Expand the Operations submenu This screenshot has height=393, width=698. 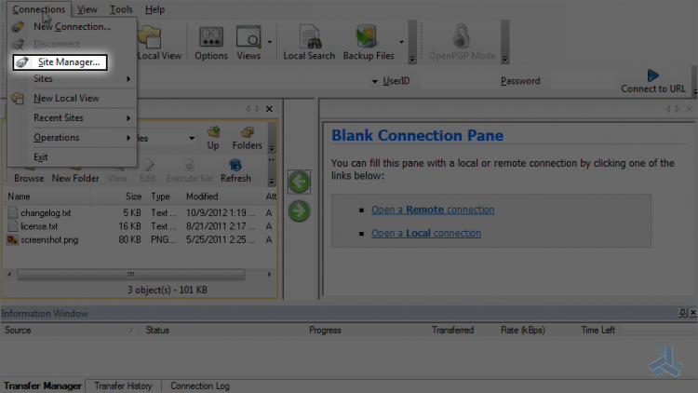(72, 138)
